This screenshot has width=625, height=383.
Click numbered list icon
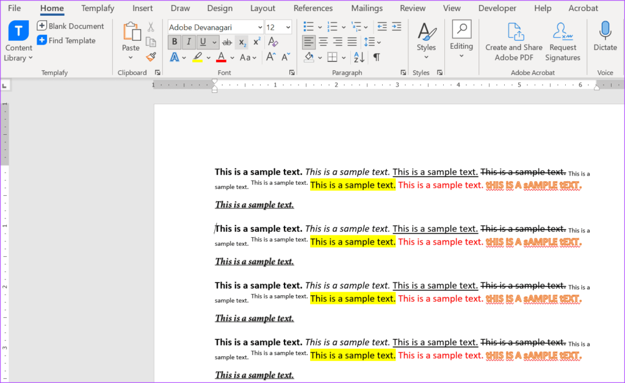click(332, 27)
